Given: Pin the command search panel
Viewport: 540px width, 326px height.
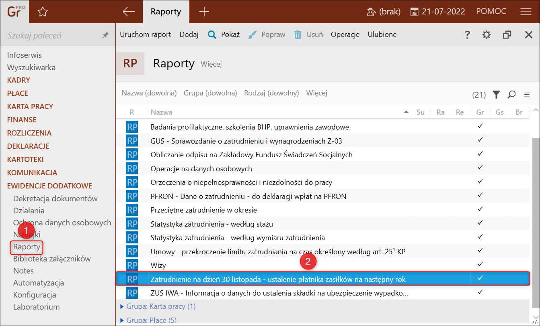Looking at the screenshot, I should (105, 35).
